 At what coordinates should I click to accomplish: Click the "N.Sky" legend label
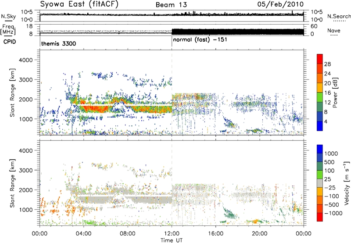(x=8, y=16)
